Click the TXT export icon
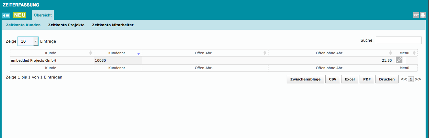Viewport: 429px width, 138px height. [416, 15]
